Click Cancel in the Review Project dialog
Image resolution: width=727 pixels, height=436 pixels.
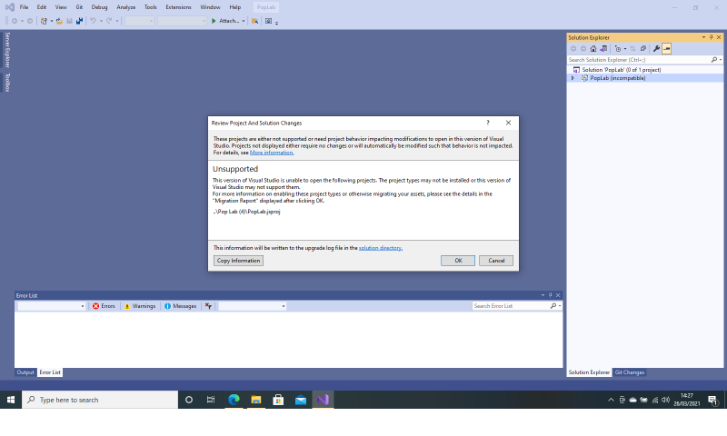coord(496,261)
